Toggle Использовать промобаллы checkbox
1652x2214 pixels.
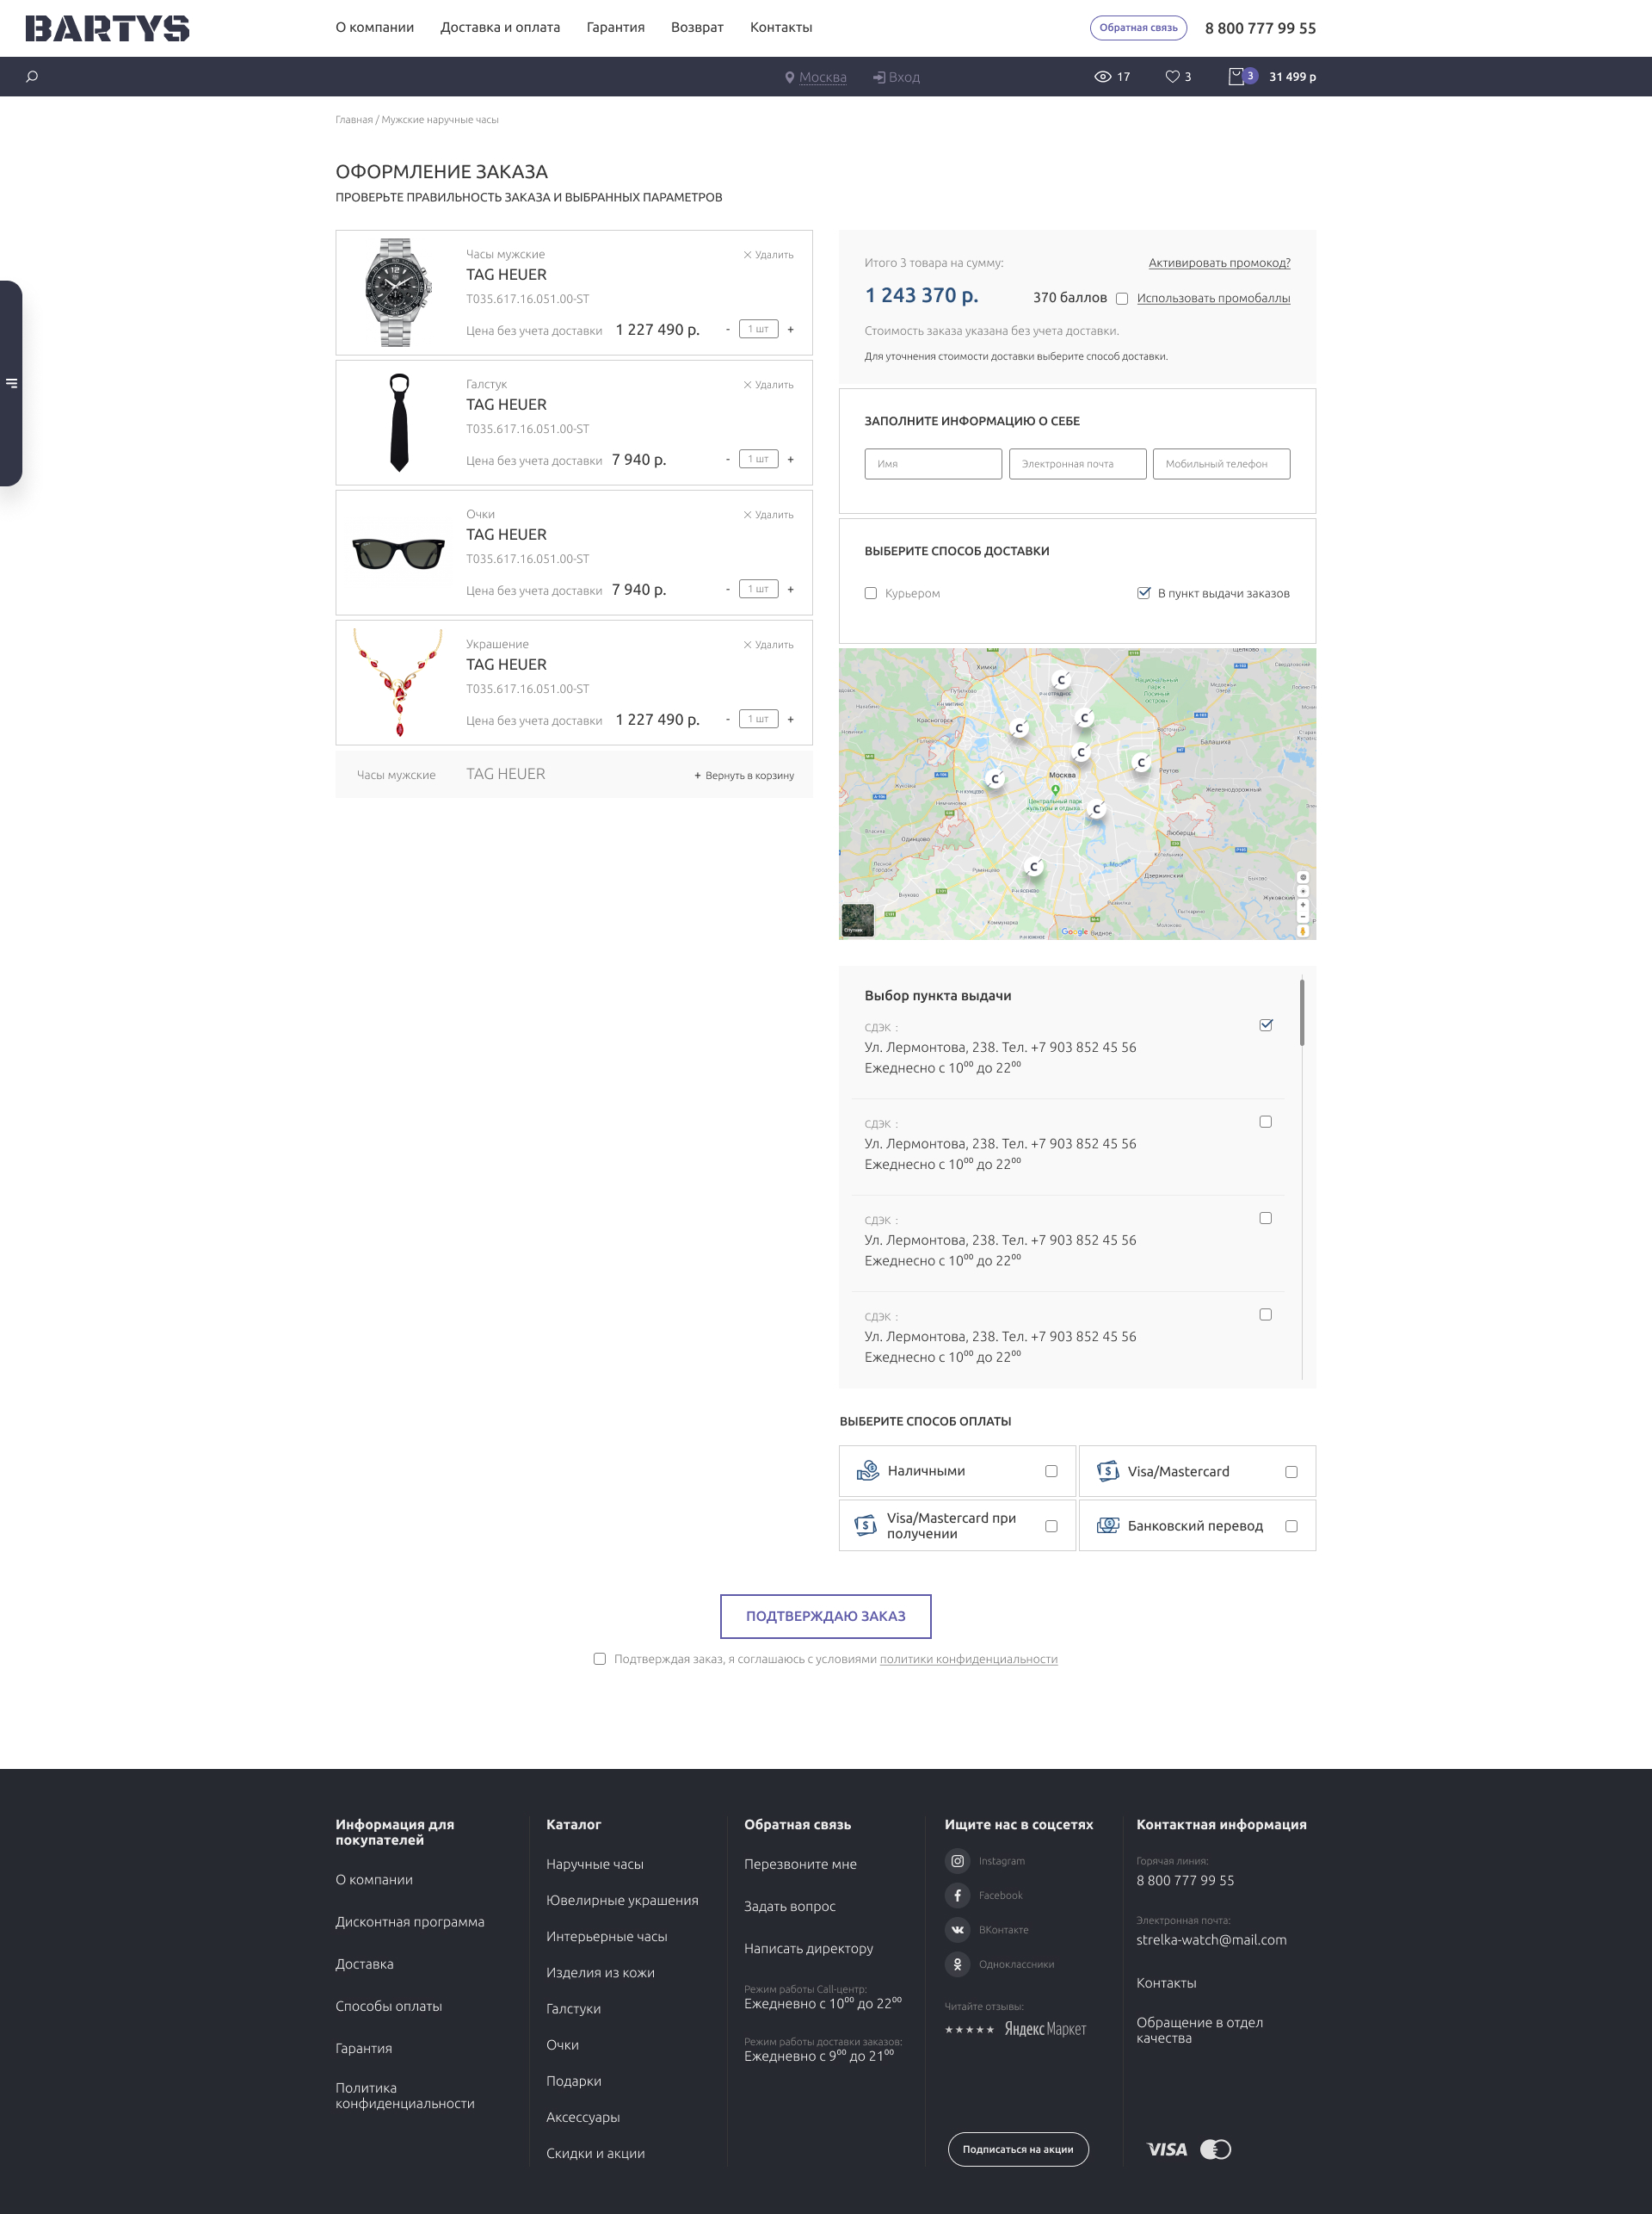tap(1122, 298)
